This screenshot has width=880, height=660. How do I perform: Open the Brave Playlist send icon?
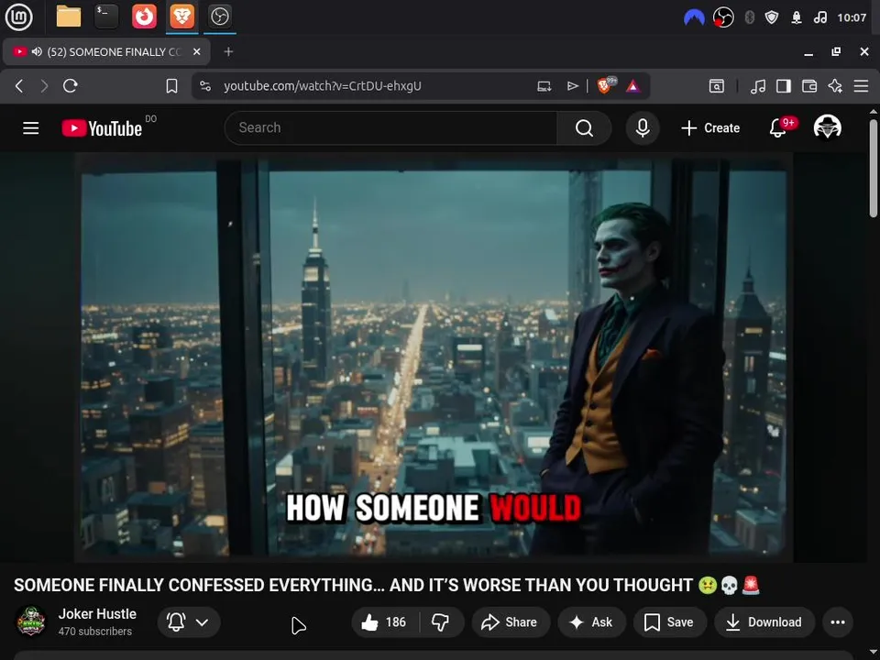point(572,86)
